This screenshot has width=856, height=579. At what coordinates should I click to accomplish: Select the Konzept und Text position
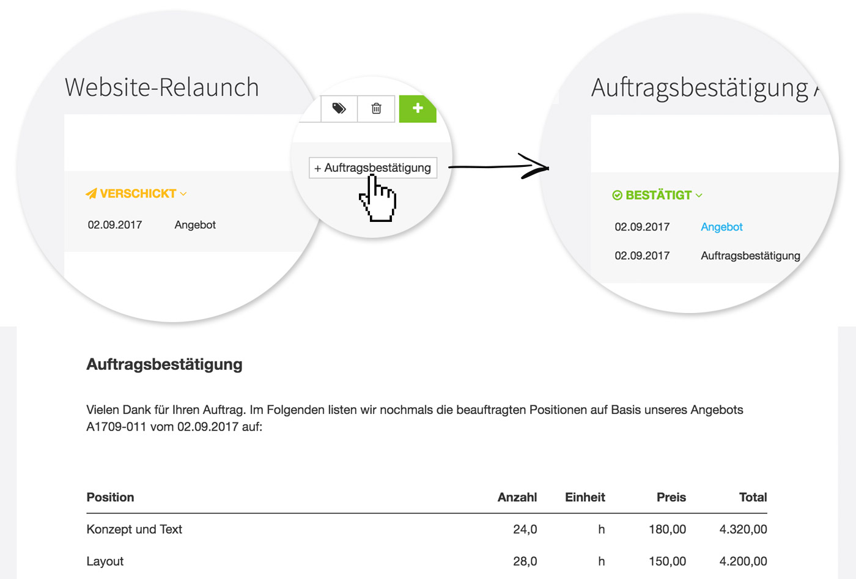coord(135,529)
